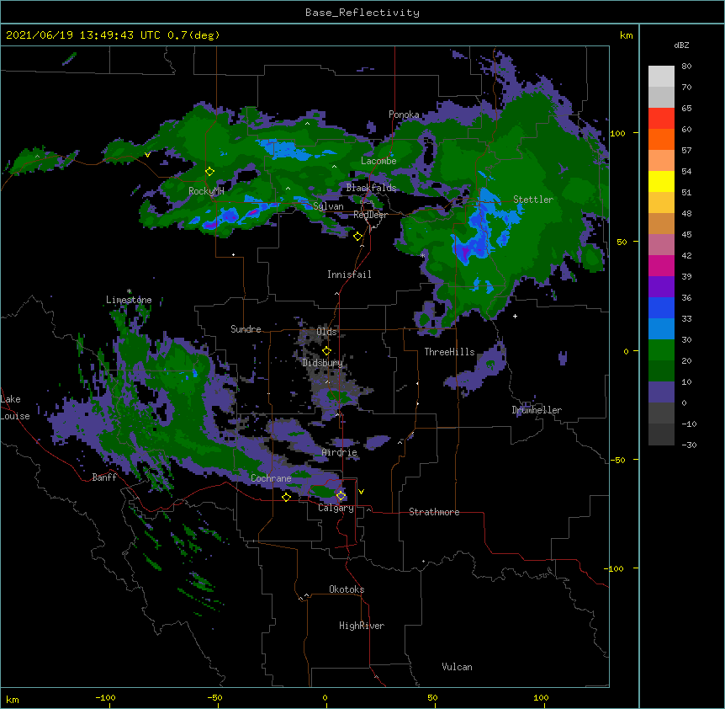Click the 45 value on the dBZ scale

(686, 235)
